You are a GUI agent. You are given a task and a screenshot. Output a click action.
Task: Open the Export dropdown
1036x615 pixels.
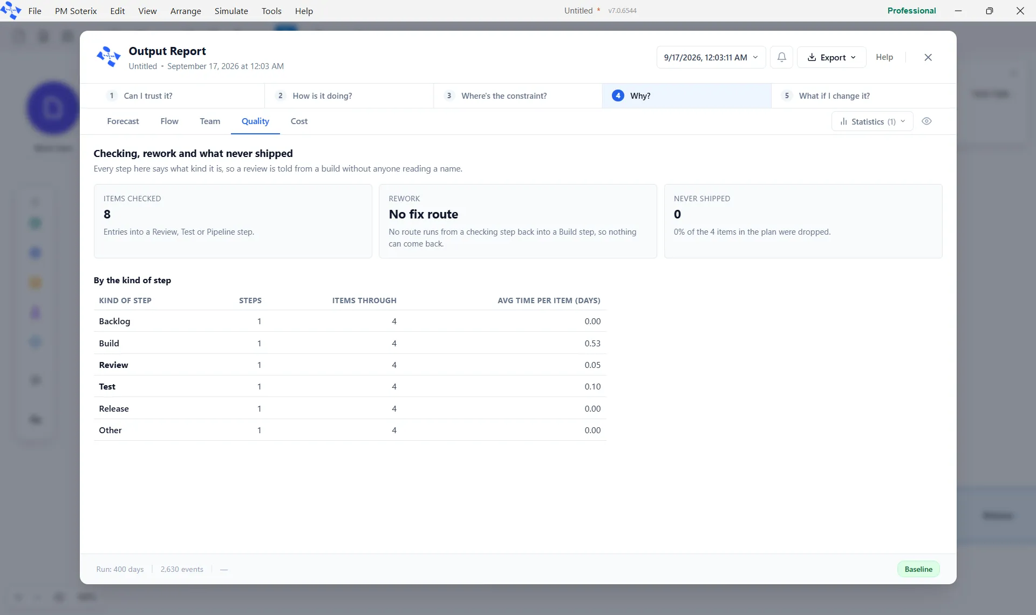(831, 57)
